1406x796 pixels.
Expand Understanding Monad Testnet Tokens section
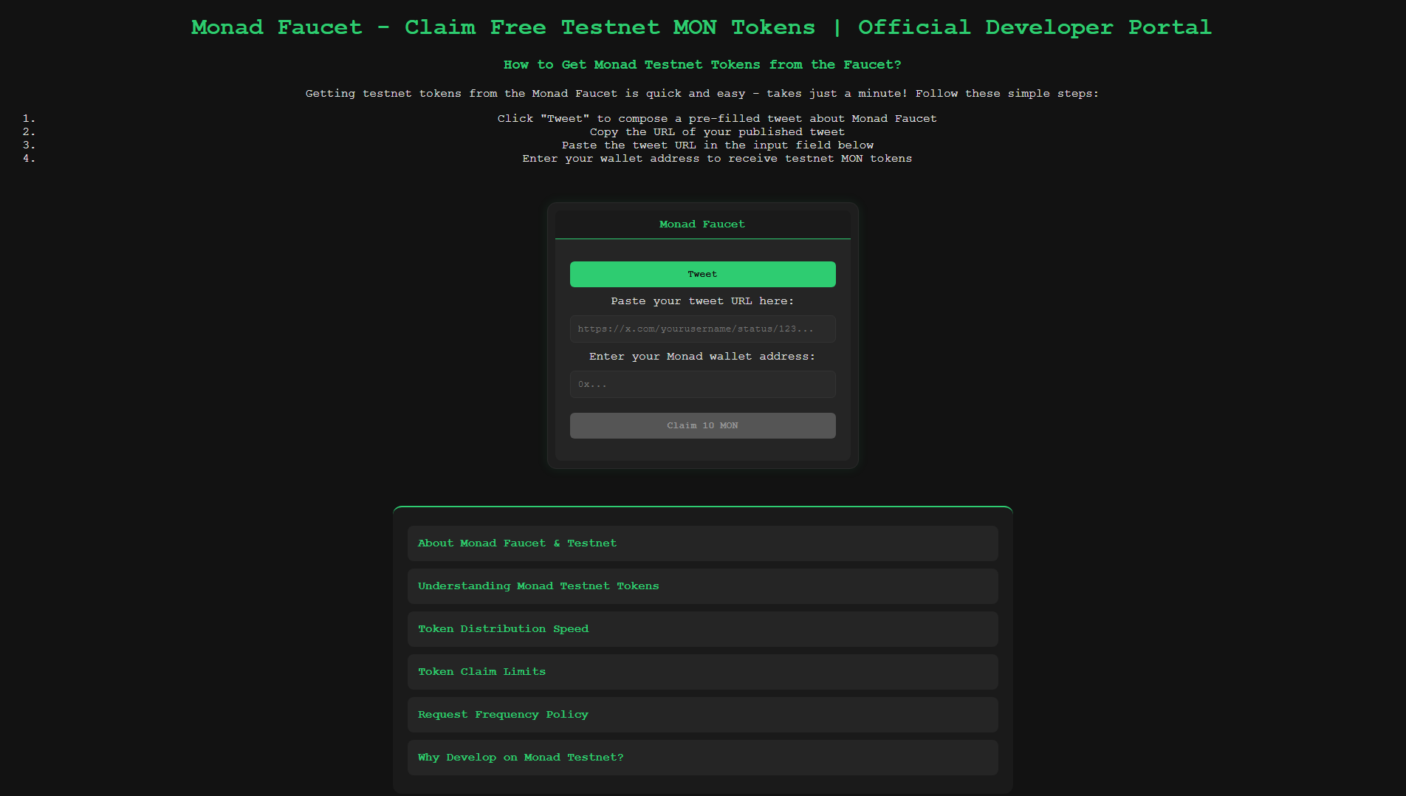pyautogui.click(x=702, y=586)
